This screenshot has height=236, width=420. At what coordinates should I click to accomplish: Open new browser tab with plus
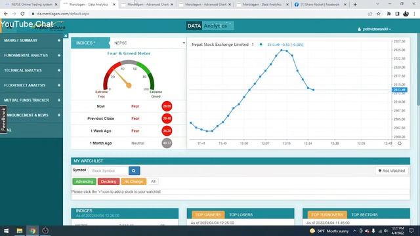point(355,5)
